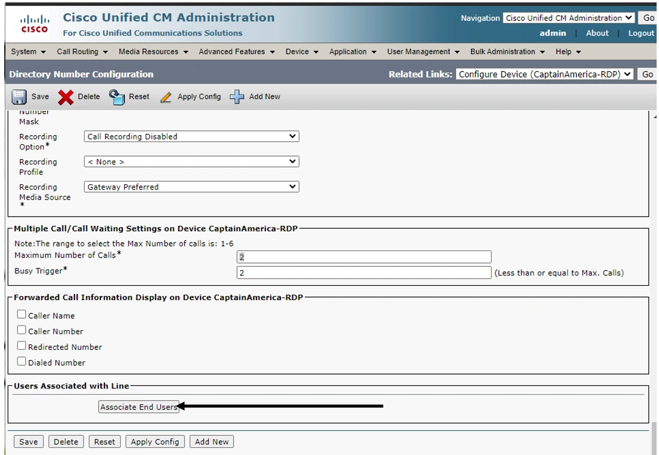Viewport: 659px width, 455px height.
Task: Open the Media Resources menu
Action: tap(154, 51)
